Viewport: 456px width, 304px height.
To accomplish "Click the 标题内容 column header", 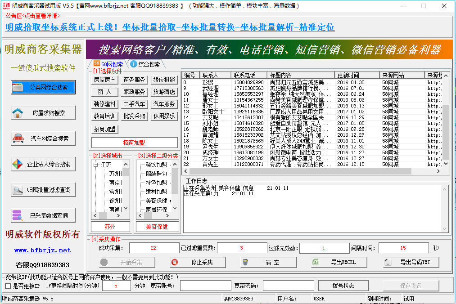I will coord(301,75).
